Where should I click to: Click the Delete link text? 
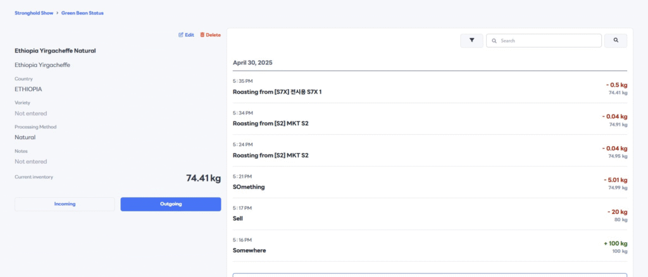point(213,35)
